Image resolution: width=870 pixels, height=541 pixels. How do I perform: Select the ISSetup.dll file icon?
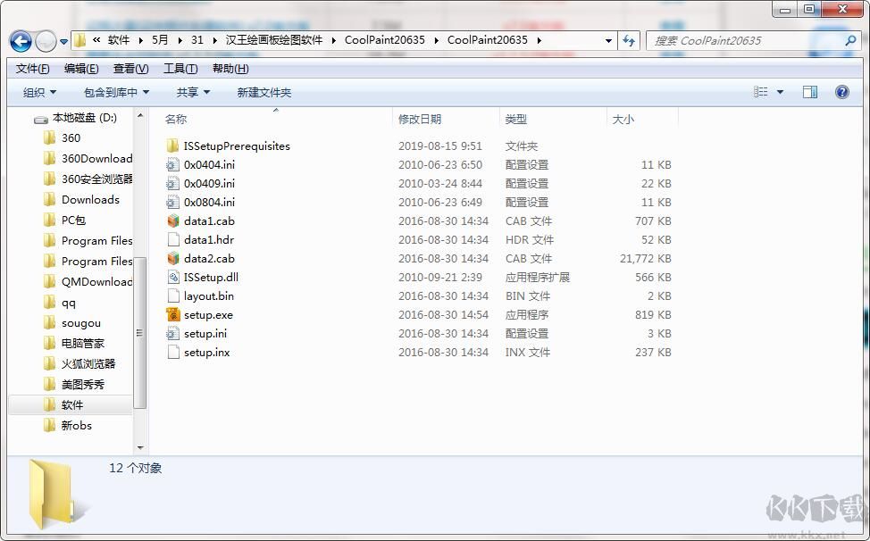(173, 277)
